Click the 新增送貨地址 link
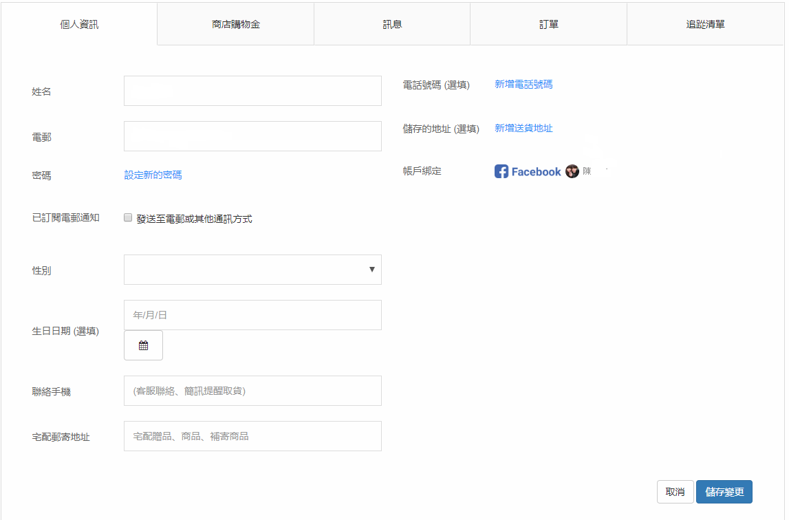 (523, 128)
